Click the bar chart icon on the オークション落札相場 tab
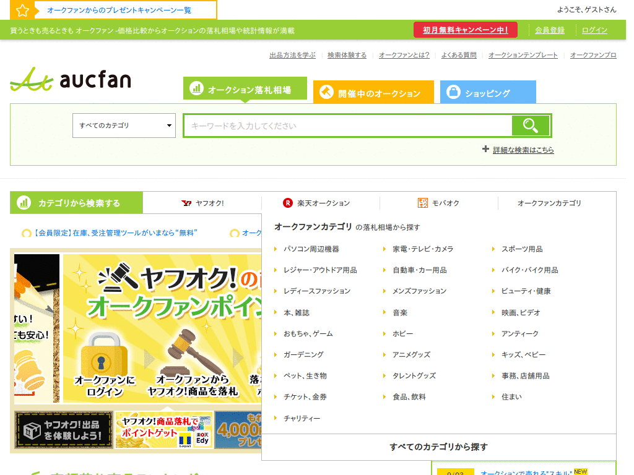Screen dimensions: 634x475 point(196,88)
